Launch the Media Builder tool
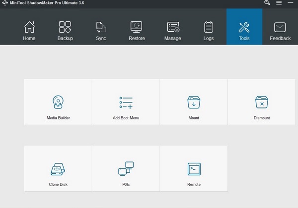Screen dimensions: 298x208 point(58,102)
